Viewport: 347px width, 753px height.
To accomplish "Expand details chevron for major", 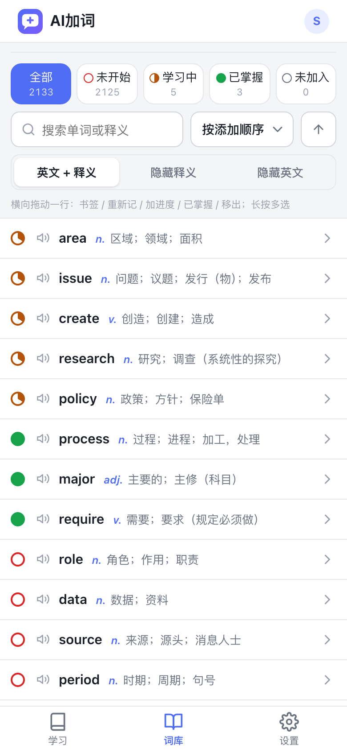I will pos(327,479).
